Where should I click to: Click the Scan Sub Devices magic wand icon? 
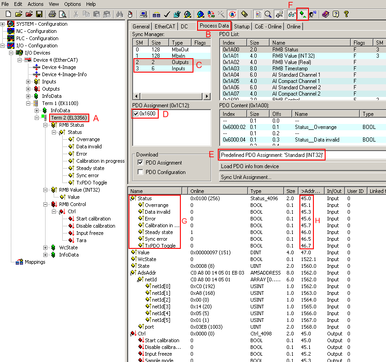221,14
